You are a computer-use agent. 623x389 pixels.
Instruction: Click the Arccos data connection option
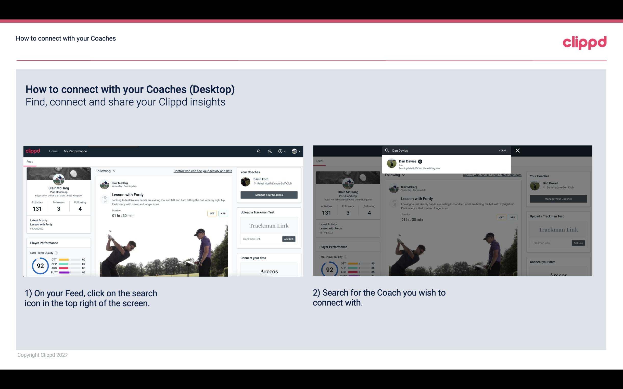point(268,272)
